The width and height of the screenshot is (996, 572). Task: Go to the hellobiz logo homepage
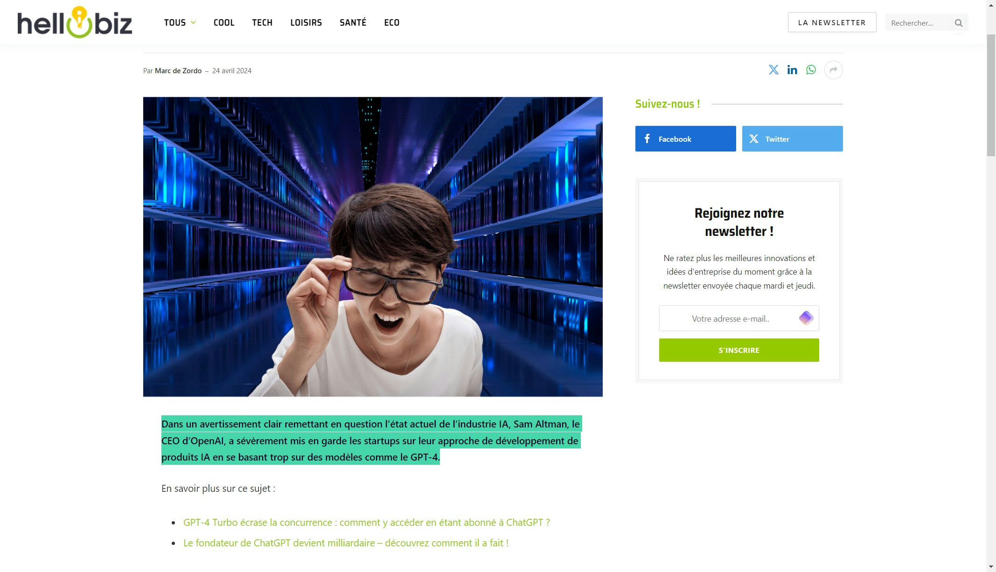(x=75, y=22)
